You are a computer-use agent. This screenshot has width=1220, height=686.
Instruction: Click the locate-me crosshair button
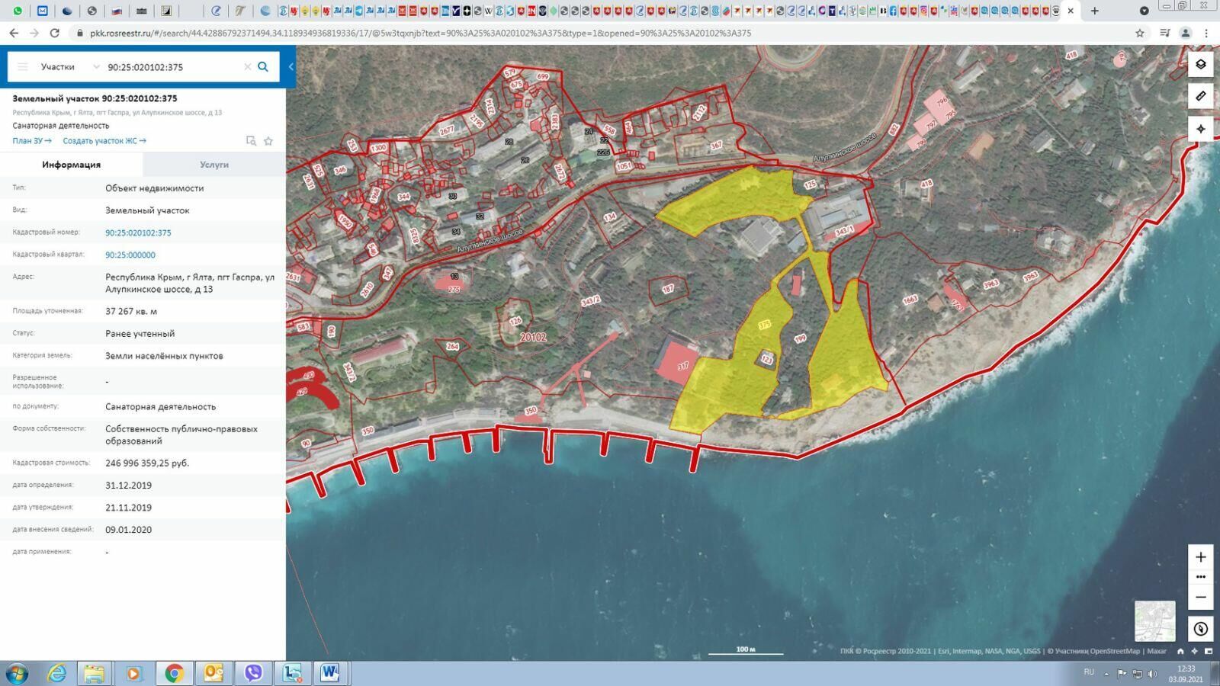click(x=1200, y=129)
